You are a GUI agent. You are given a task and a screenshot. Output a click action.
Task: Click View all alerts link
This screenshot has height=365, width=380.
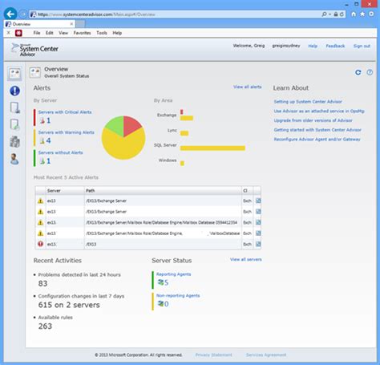248,87
